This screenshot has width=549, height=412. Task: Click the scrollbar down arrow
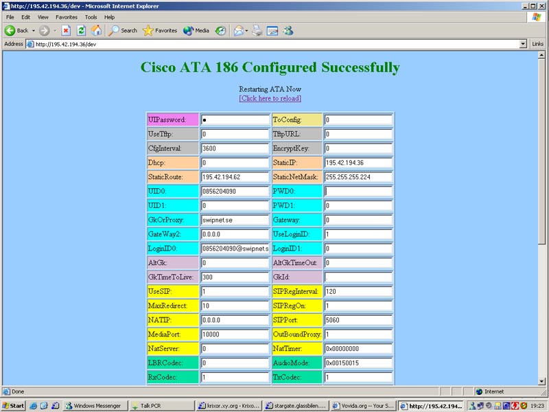coord(541,382)
